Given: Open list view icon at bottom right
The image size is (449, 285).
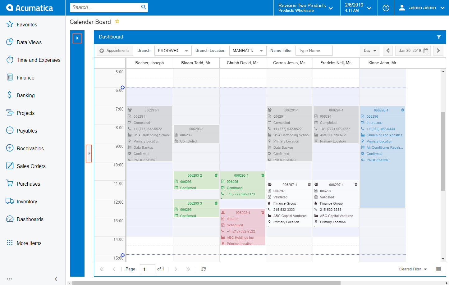Looking at the screenshot, I should (438, 269).
